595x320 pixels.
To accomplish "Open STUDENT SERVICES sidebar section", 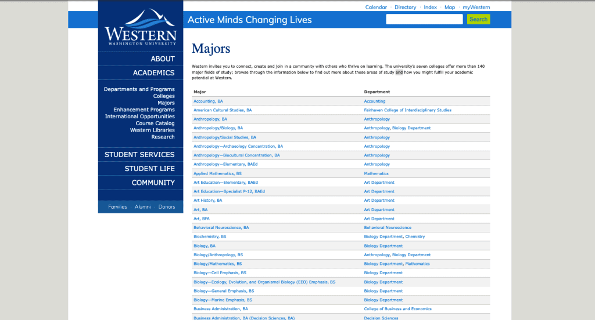I will [139, 155].
